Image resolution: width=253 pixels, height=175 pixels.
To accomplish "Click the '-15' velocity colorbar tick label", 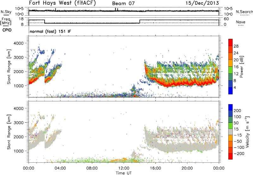I will (238, 135).
